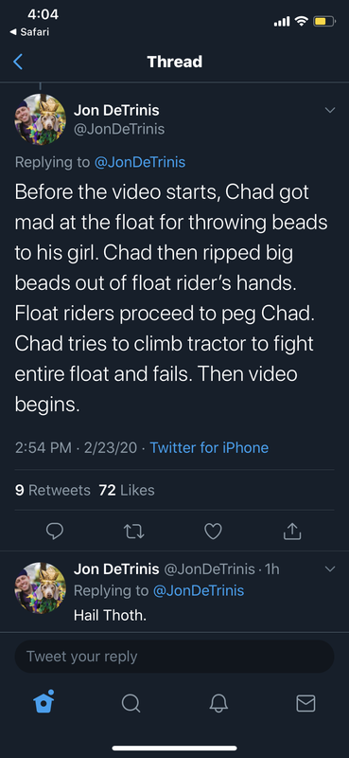Expand the main tweet's chevron menu

click(330, 110)
